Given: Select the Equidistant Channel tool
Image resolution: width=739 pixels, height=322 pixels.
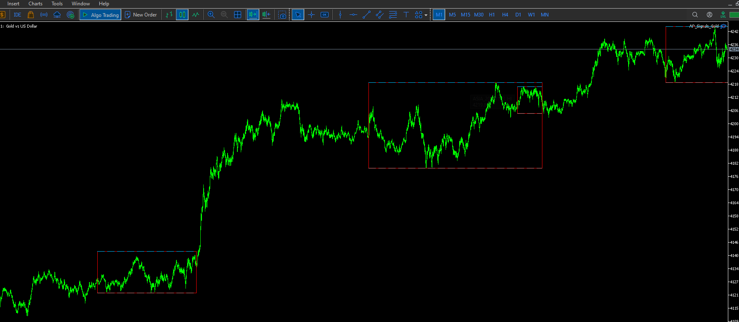Looking at the screenshot, I should pyautogui.click(x=380, y=15).
